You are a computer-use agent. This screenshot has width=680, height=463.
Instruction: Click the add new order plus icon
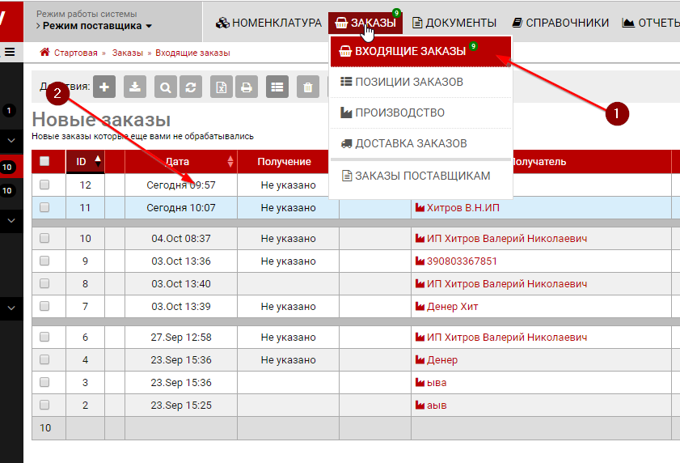[105, 87]
